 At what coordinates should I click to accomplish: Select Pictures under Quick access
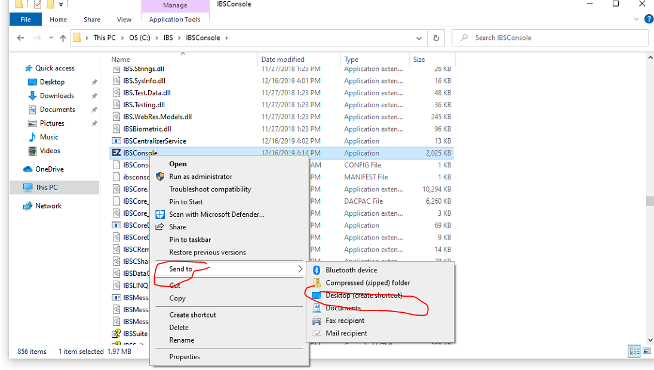click(x=52, y=123)
